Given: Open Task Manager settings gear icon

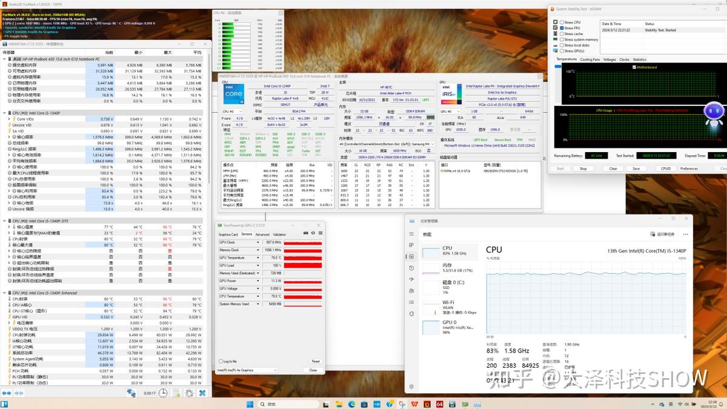Looking at the screenshot, I should [x=412, y=387].
